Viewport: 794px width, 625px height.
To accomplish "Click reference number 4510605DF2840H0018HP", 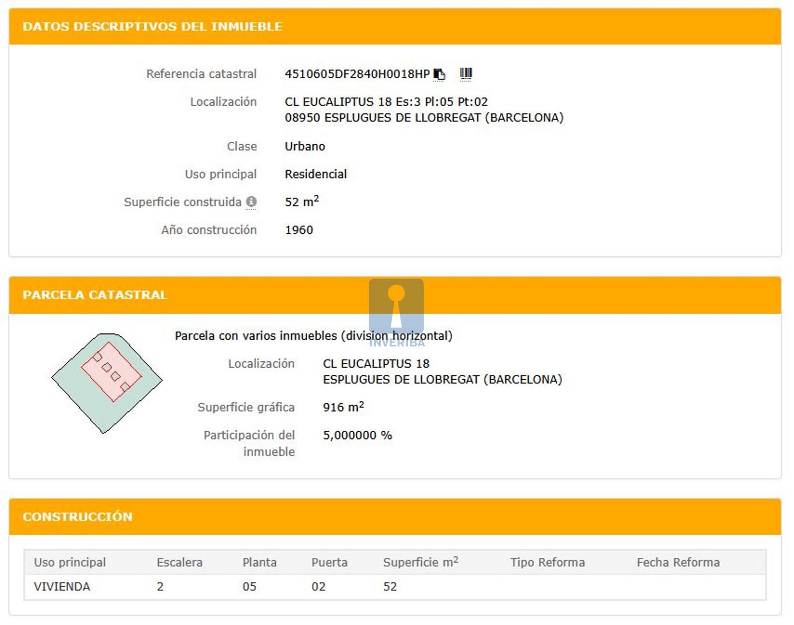I will (x=357, y=74).
